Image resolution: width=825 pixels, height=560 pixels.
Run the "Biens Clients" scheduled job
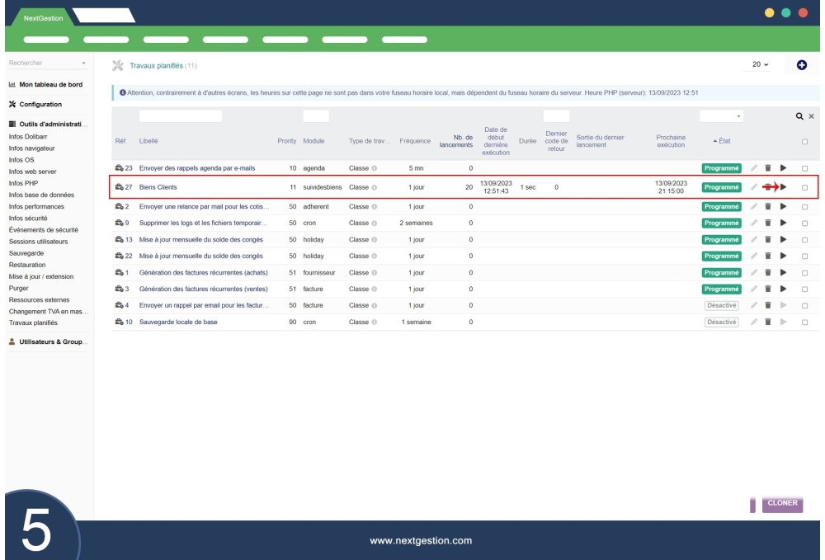tap(783, 186)
